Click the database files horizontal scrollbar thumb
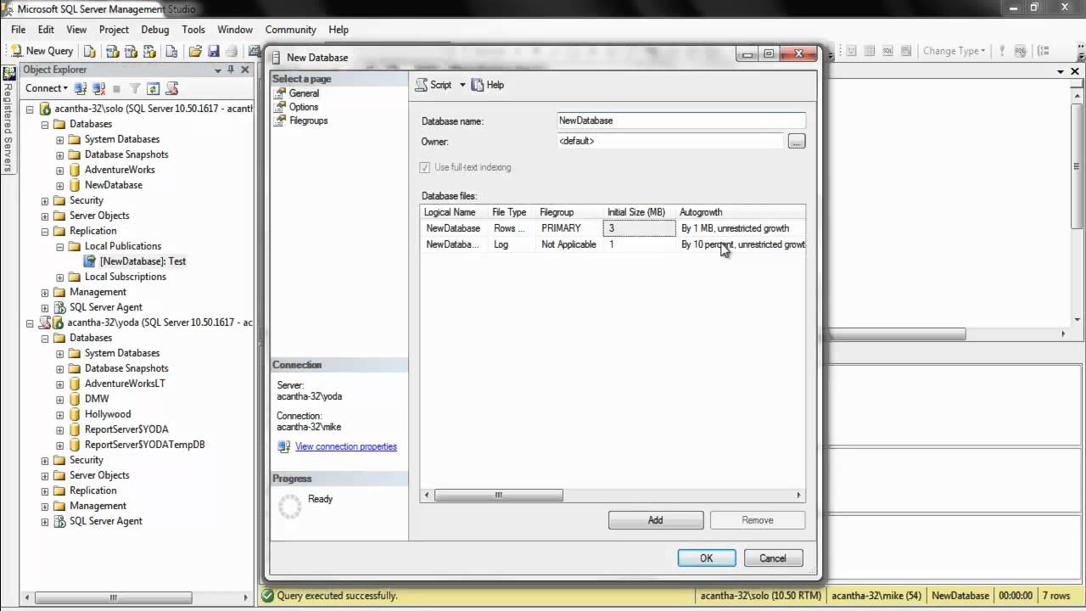This screenshot has height=611, width=1086. 498,495
